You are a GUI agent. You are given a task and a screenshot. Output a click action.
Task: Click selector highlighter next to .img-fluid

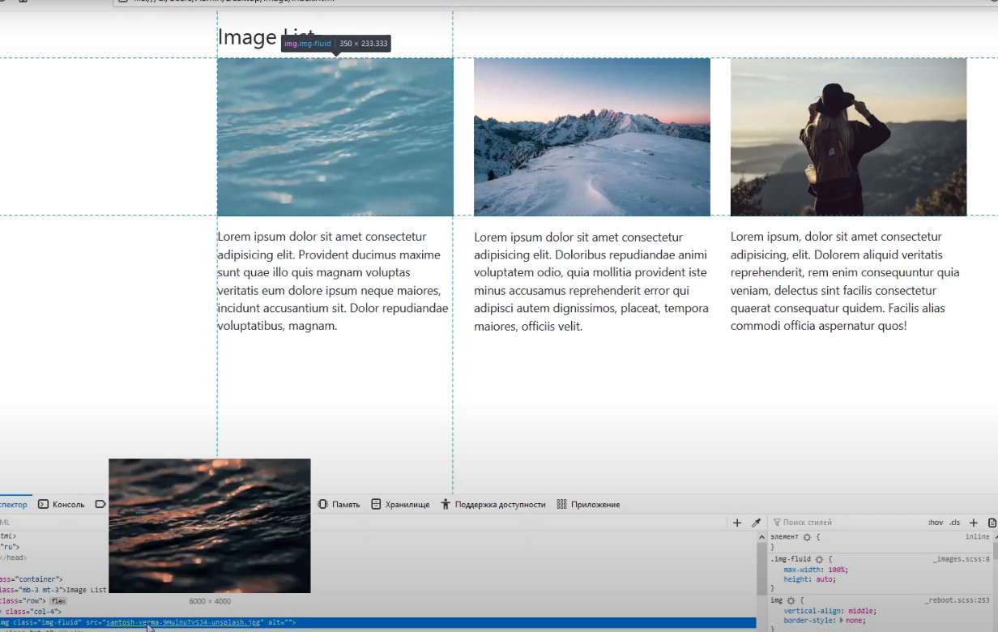(819, 559)
